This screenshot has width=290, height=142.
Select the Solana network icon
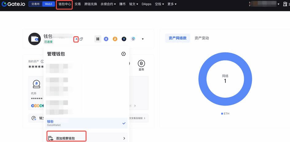[124, 39]
